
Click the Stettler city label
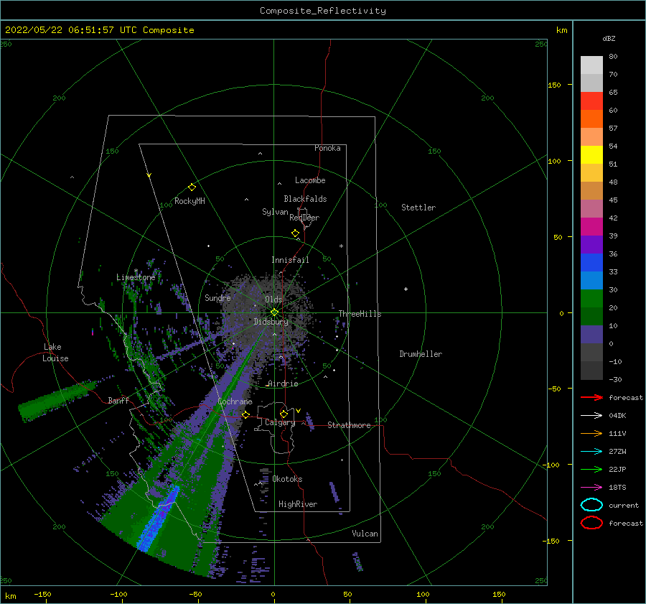pyautogui.click(x=418, y=208)
